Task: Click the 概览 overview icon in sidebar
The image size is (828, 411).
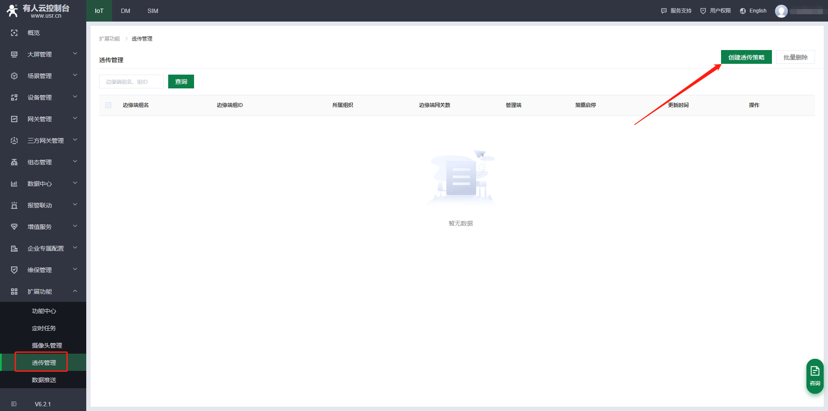Action: click(x=14, y=33)
